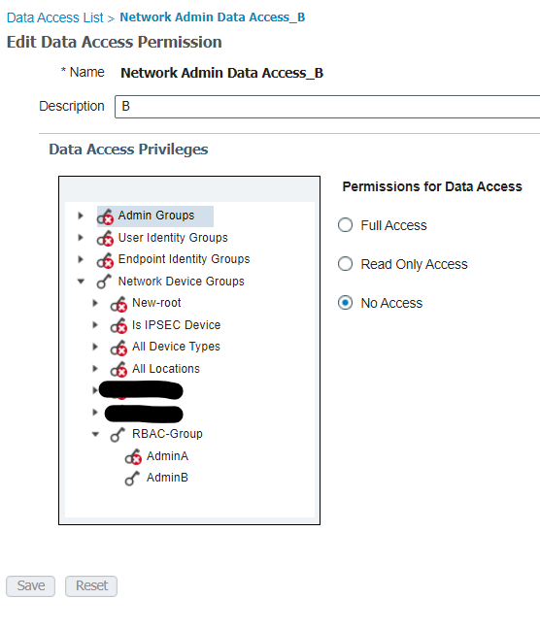
Task: Collapse the Network Device Groups node
Action: click(81, 281)
